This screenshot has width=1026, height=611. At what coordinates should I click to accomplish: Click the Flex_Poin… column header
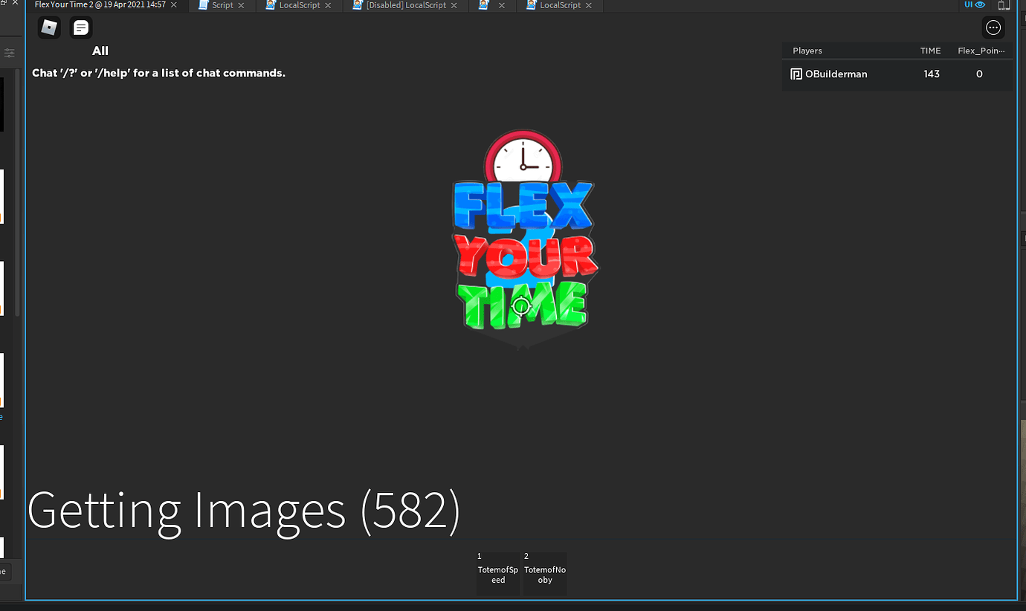pos(981,51)
